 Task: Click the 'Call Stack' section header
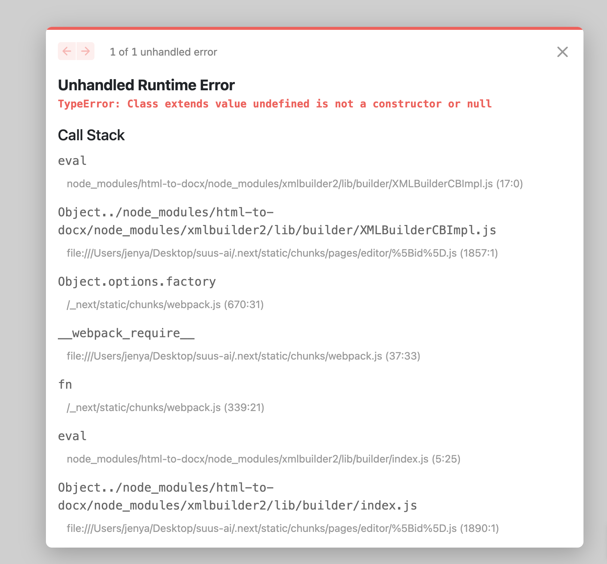click(x=91, y=135)
